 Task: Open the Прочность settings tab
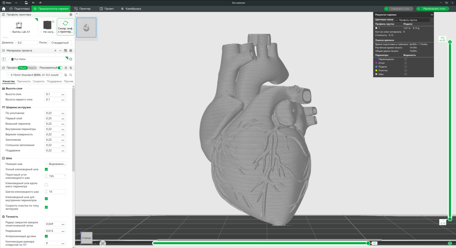coord(24,81)
